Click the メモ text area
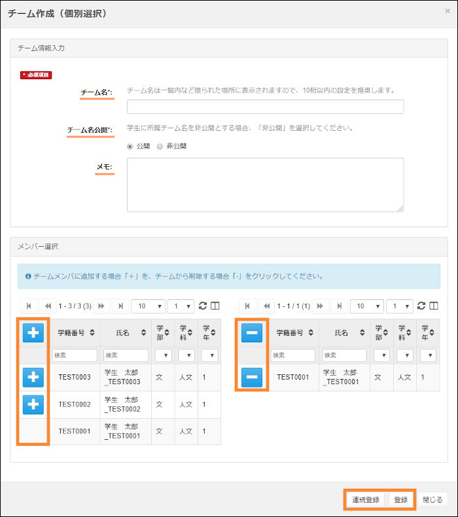The image size is (458, 517). pyautogui.click(x=265, y=185)
